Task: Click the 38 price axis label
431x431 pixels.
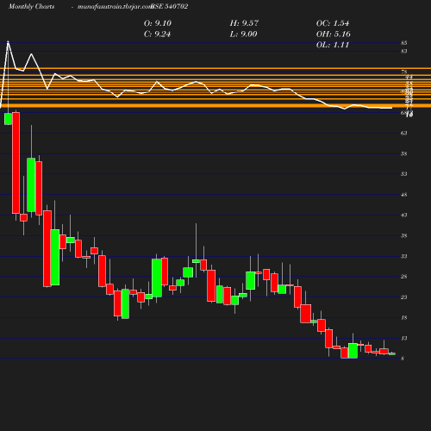Action: click(404, 235)
